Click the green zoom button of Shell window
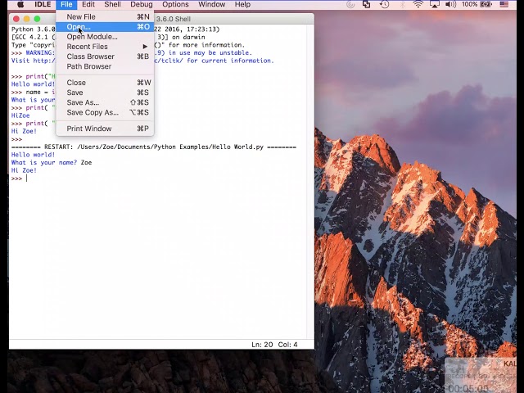This screenshot has width=524, height=393. tap(37, 19)
